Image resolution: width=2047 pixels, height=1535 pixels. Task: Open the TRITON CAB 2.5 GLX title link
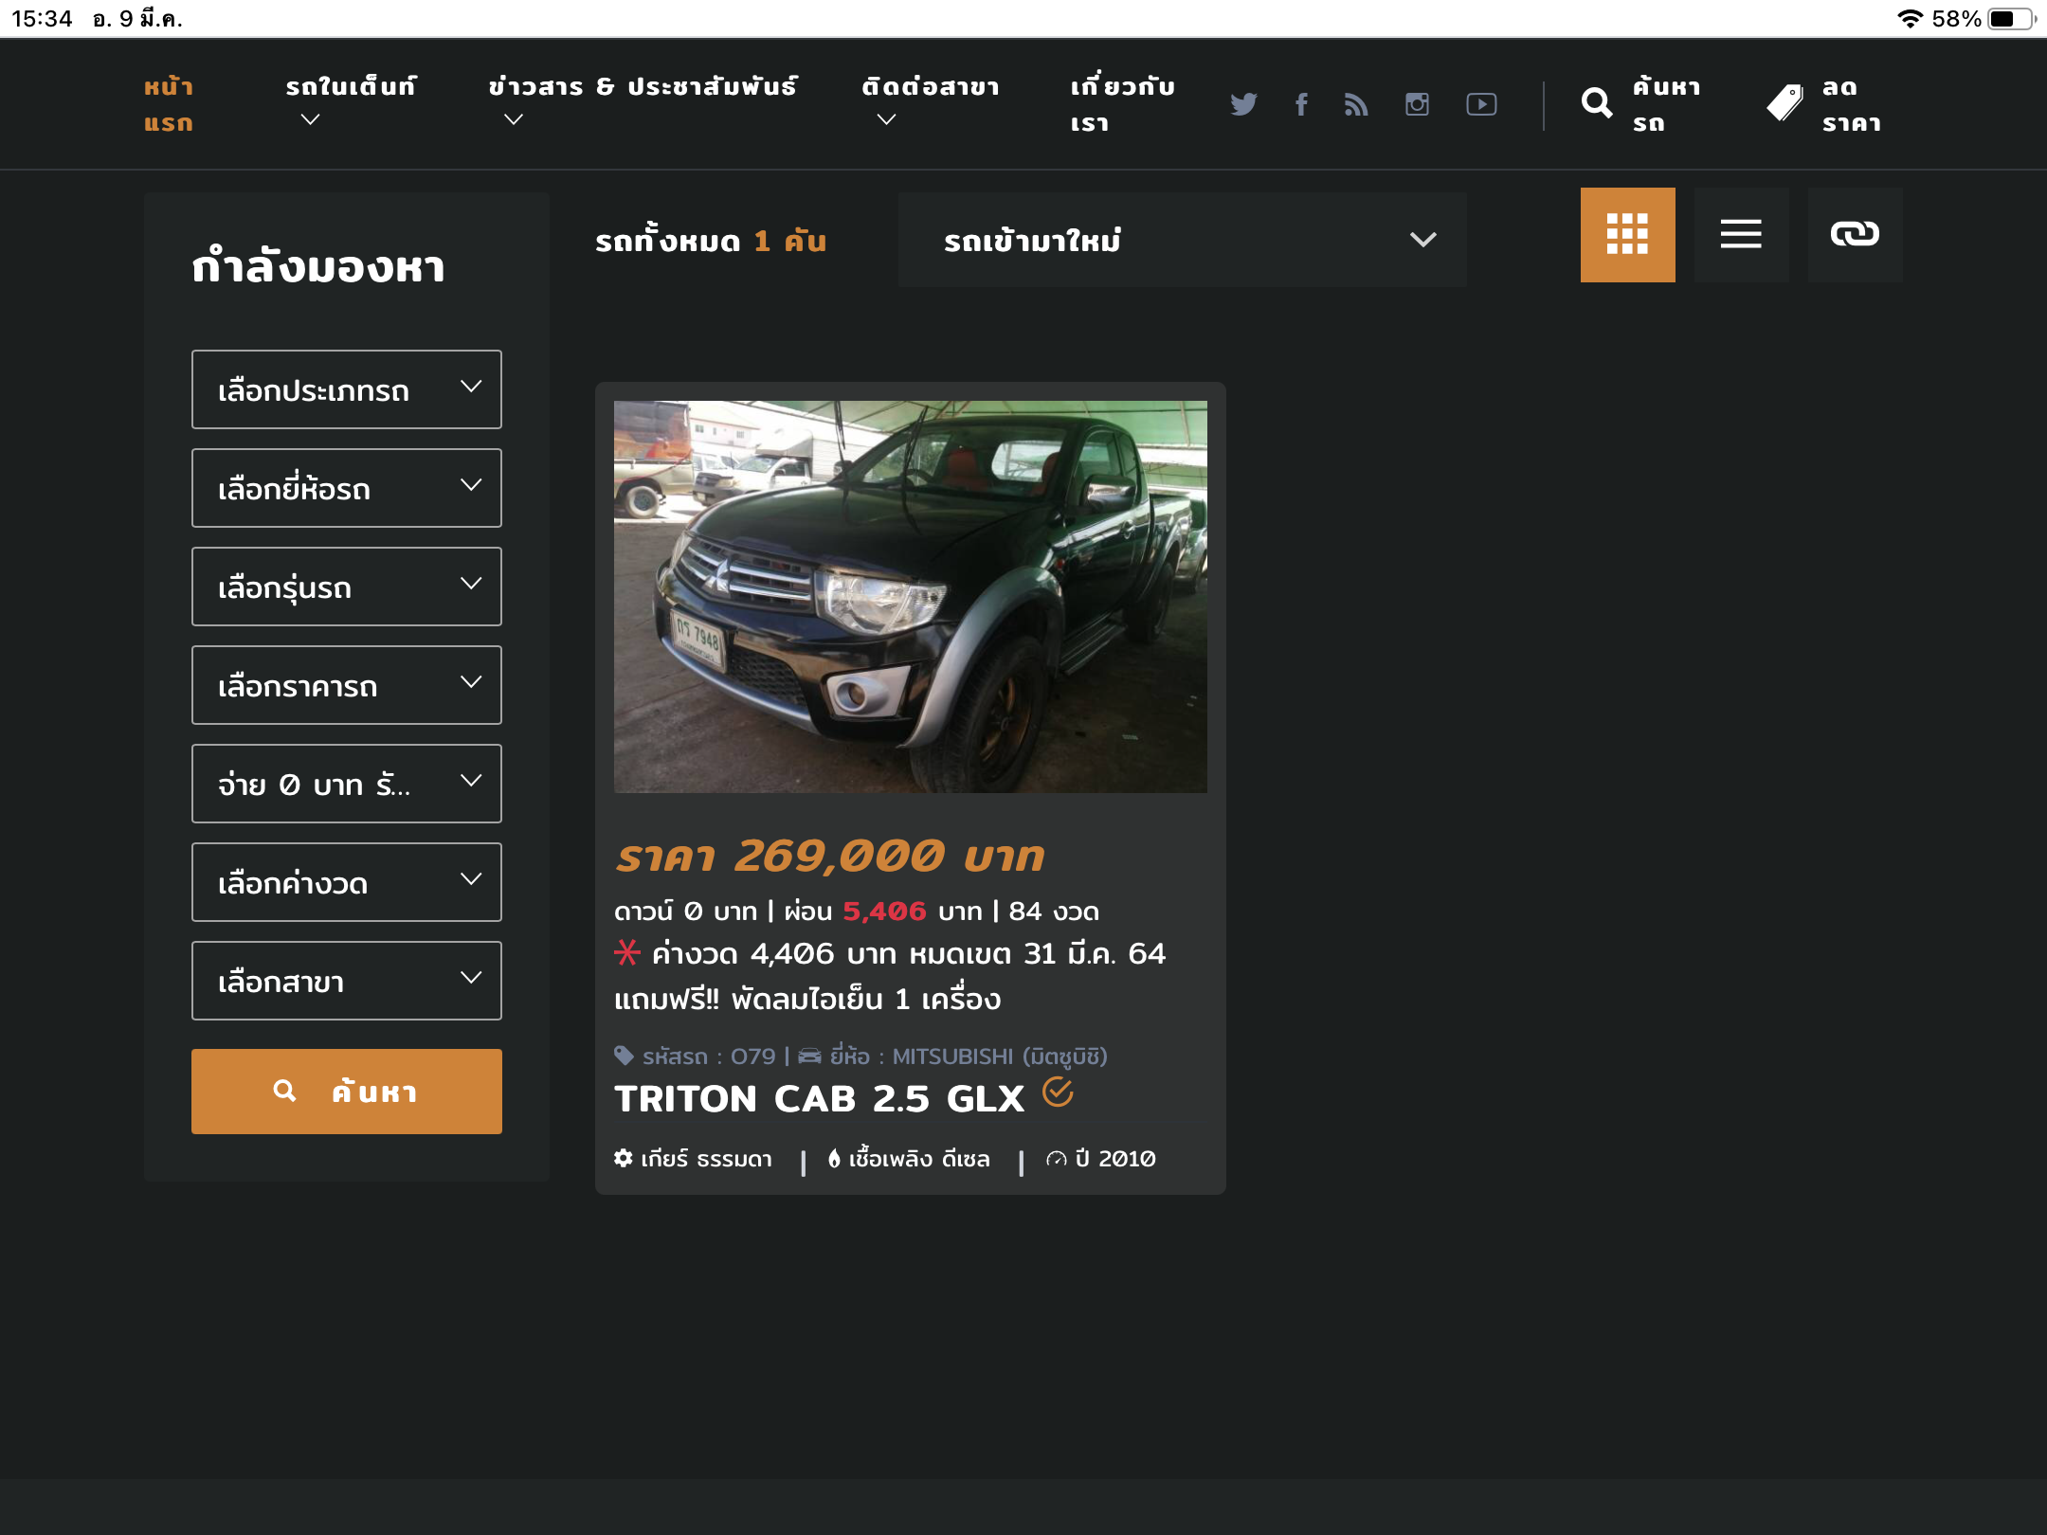click(819, 1099)
